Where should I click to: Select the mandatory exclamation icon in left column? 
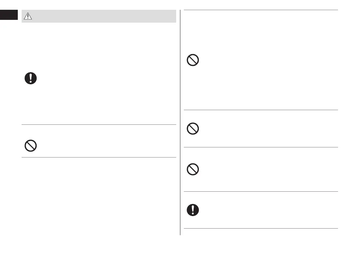(x=31, y=78)
